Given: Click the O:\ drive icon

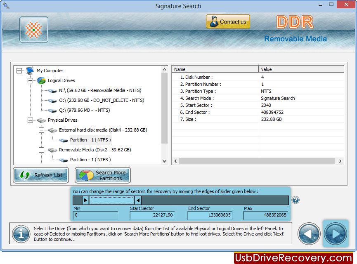Looking at the screenshot, I should coord(52,101).
